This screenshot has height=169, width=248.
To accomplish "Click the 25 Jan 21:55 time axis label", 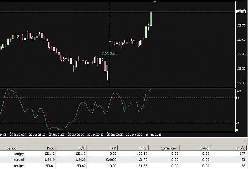I will pyautogui.click(x=57, y=135).
